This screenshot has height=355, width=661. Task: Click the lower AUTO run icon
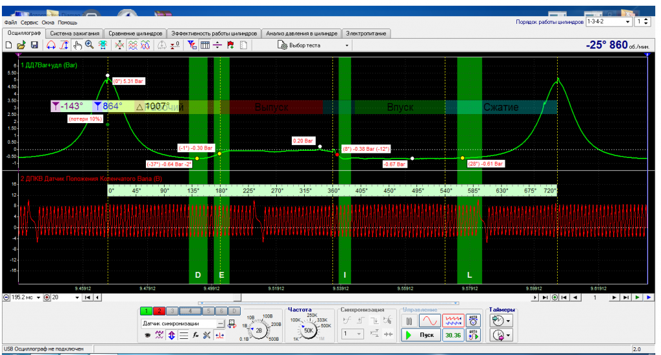473,335
